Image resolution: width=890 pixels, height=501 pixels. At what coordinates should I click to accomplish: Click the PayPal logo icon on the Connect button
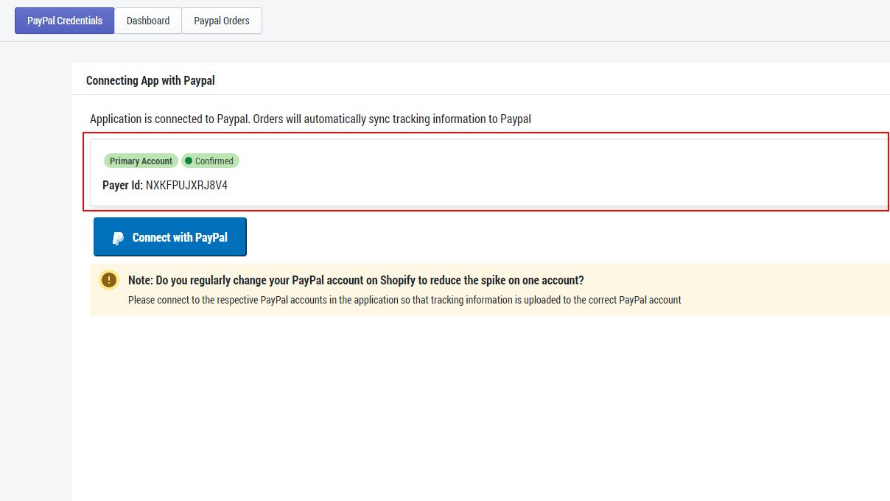(118, 238)
